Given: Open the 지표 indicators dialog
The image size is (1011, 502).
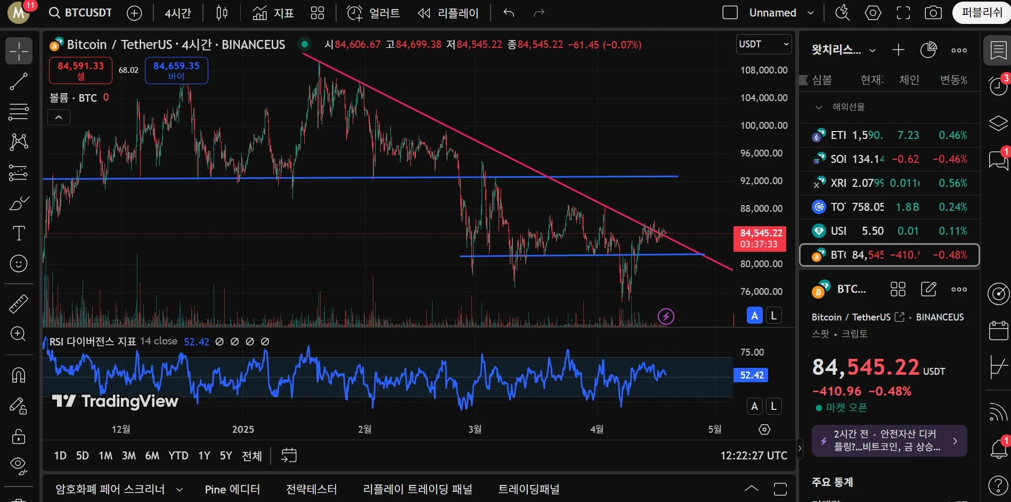Looking at the screenshot, I should pos(273,13).
